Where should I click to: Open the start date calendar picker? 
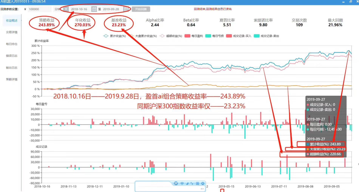click(94, 9)
